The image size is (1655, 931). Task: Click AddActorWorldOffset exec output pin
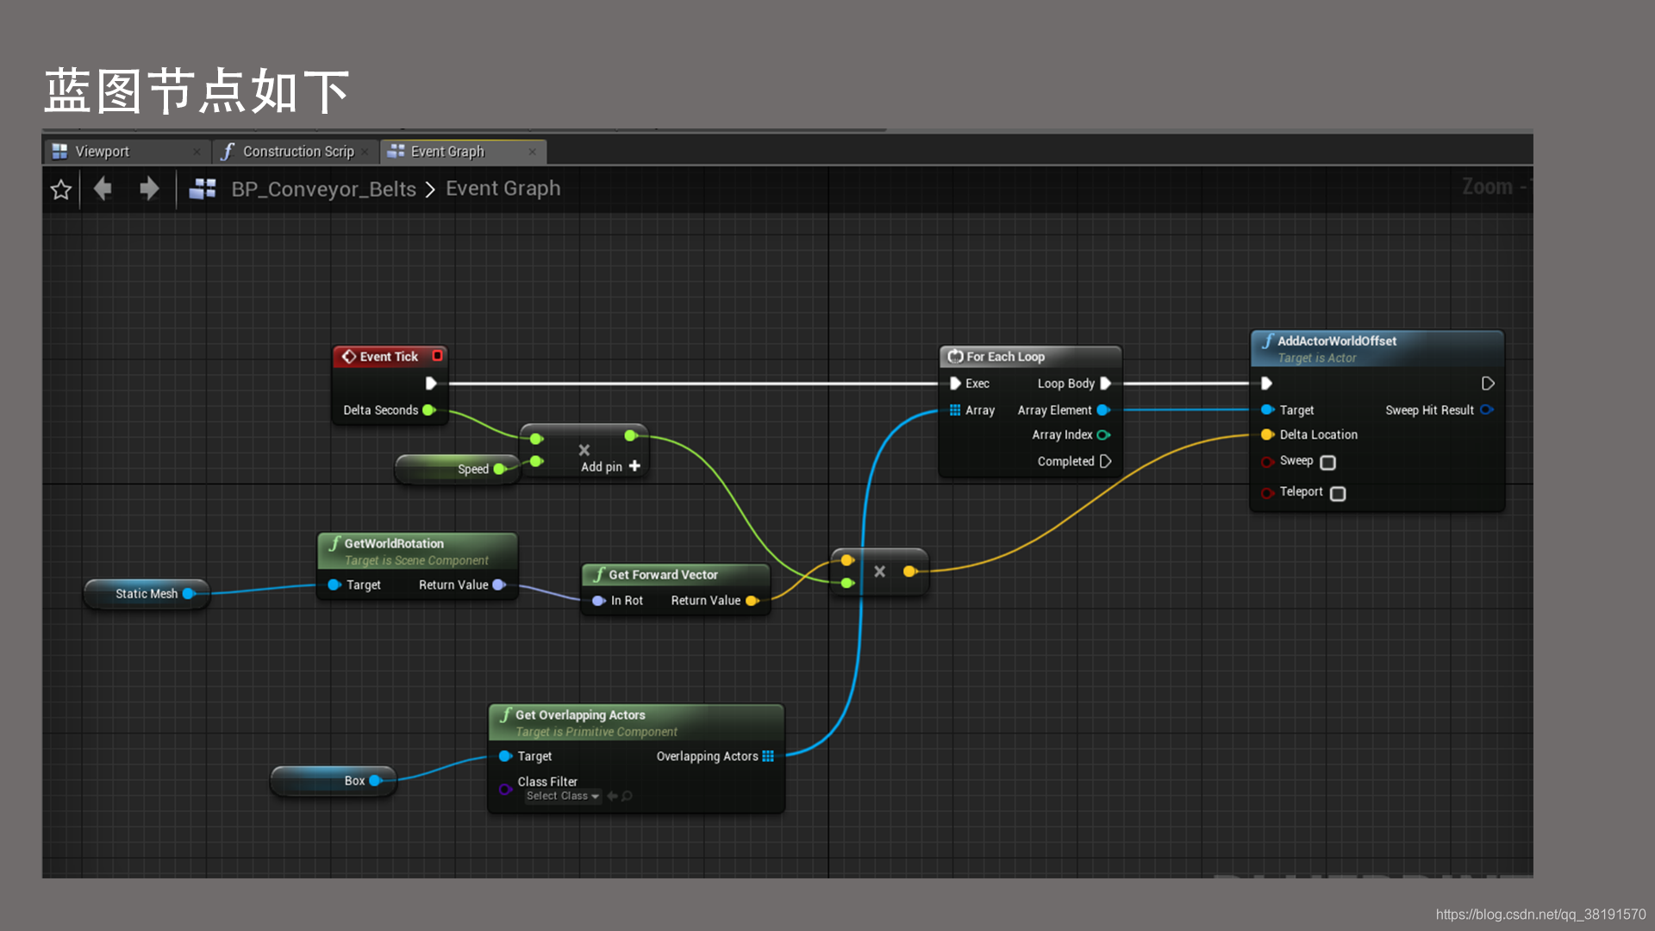pos(1488,384)
